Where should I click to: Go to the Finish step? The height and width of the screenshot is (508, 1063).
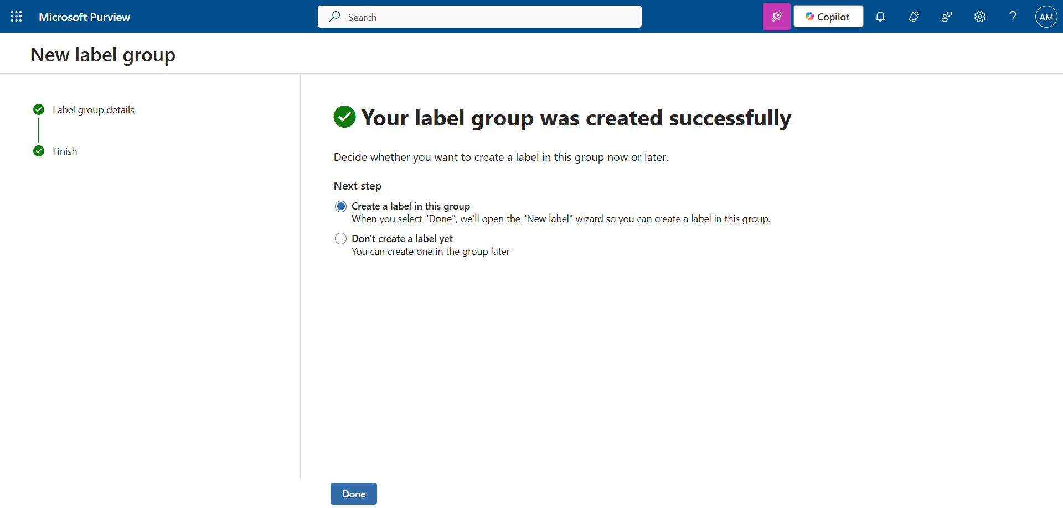tap(65, 151)
